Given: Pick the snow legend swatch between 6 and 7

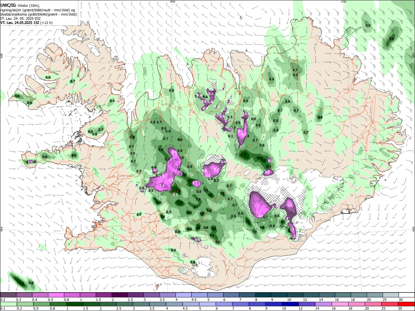Looking at the screenshot, I should [x=231, y=295].
